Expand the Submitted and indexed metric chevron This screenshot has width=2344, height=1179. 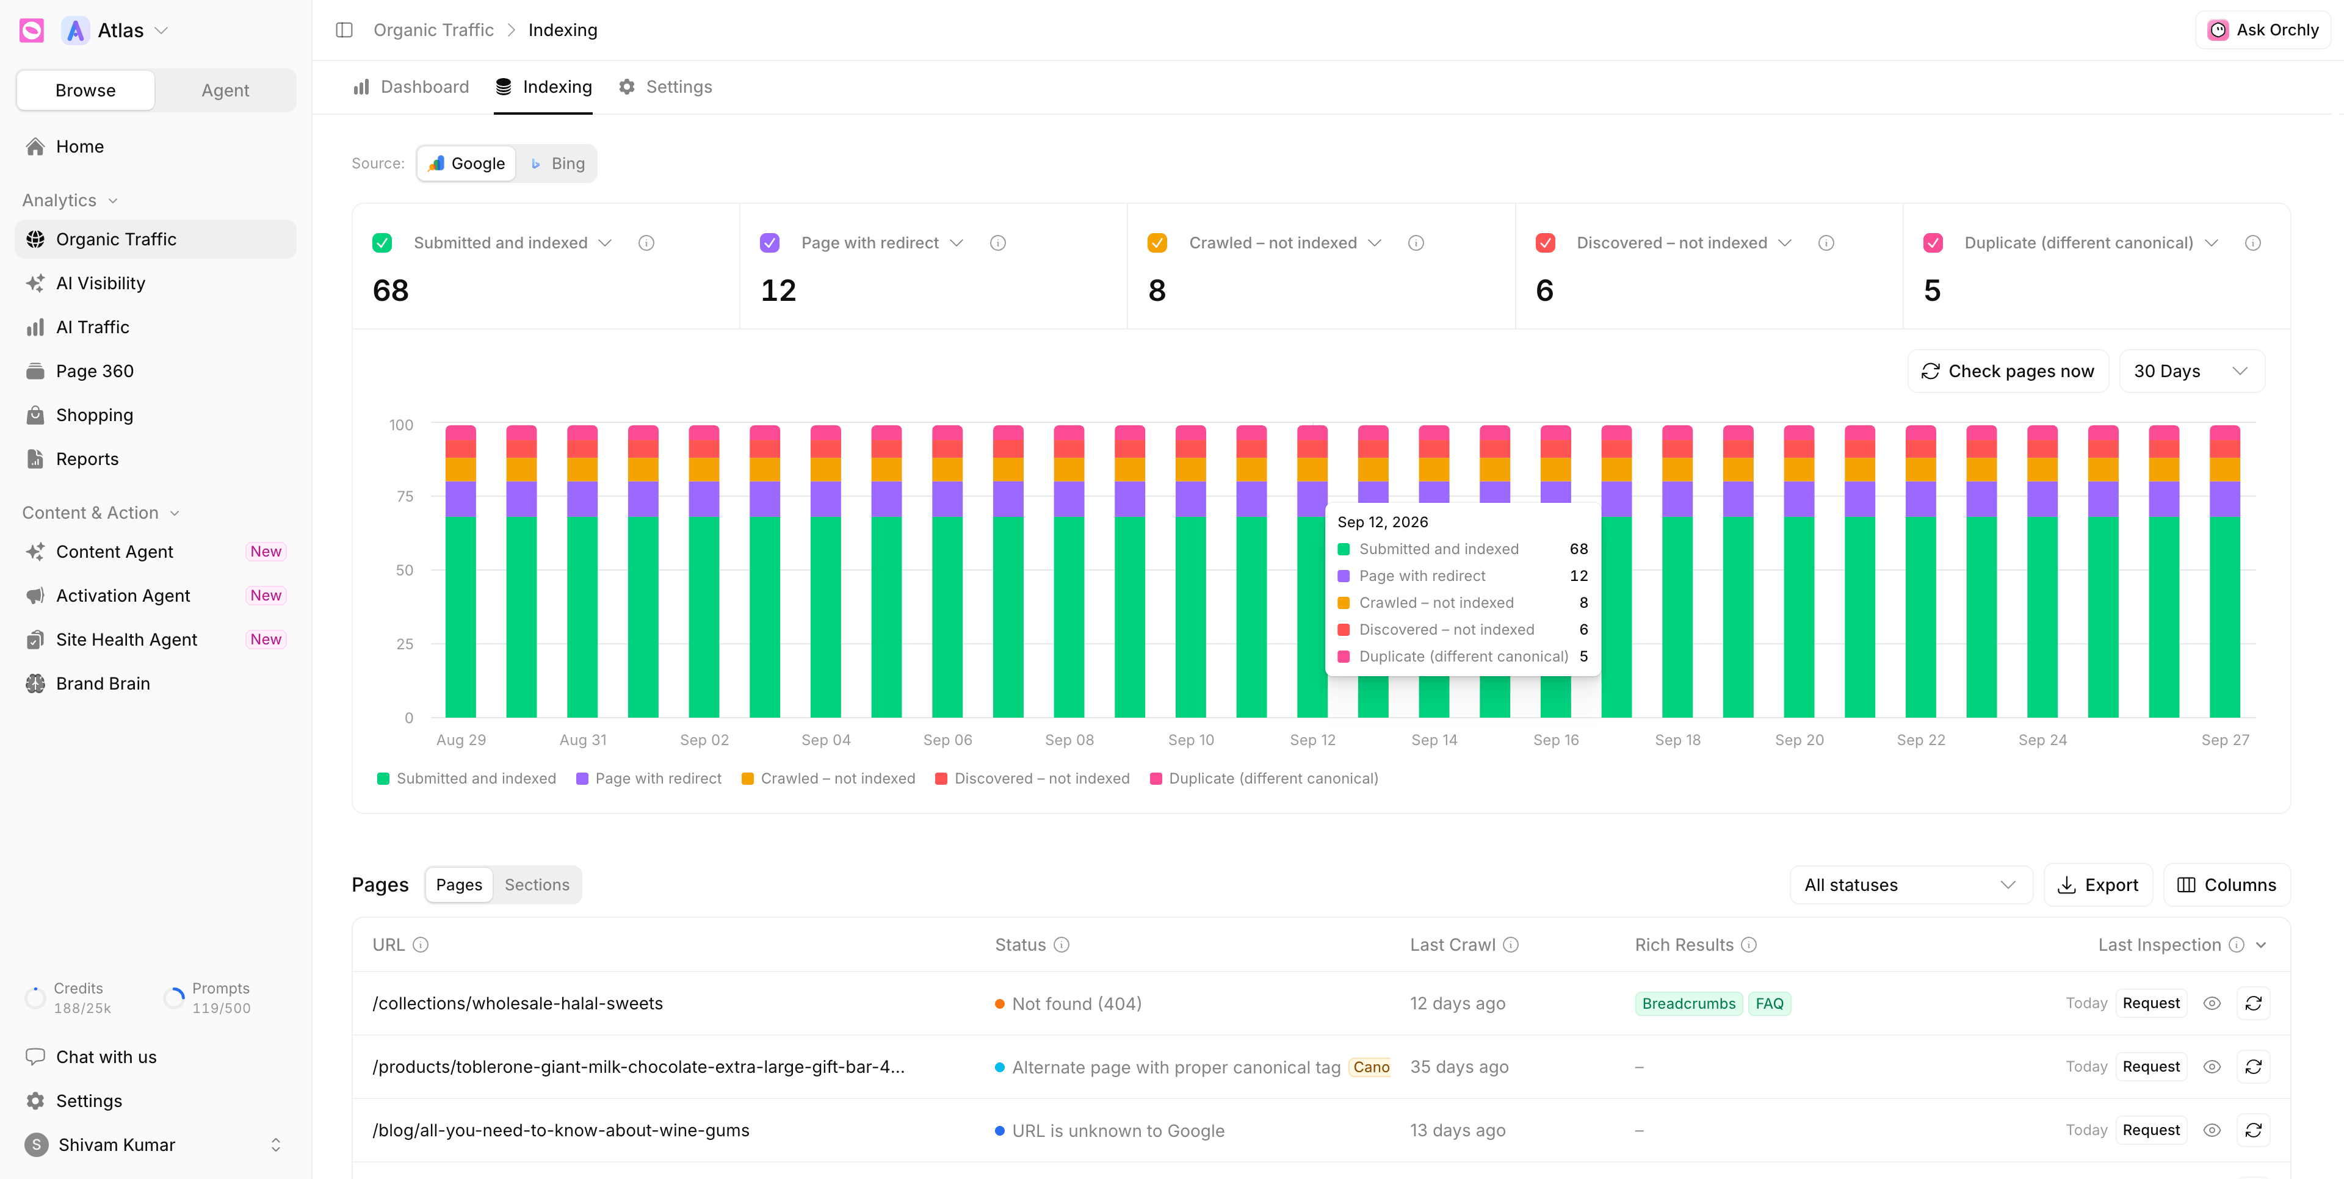605,243
